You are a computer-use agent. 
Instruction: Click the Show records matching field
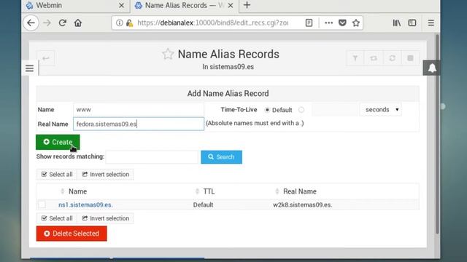click(152, 157)
